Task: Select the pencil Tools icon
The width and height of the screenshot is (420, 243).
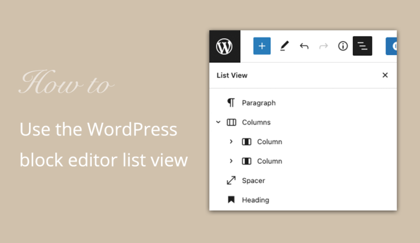Action: point(284,46)
